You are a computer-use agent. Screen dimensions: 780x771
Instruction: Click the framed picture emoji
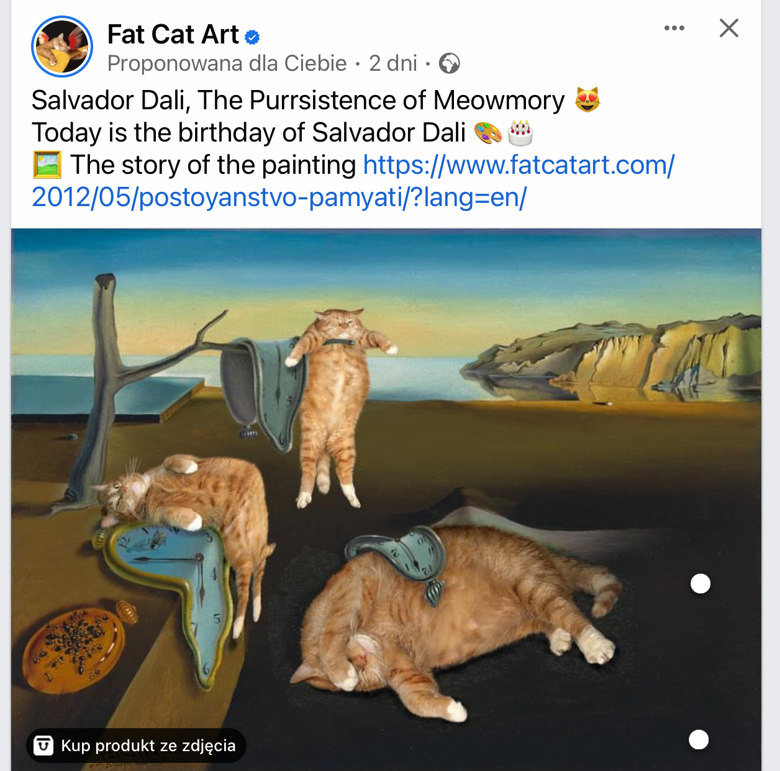pos(47,165)
